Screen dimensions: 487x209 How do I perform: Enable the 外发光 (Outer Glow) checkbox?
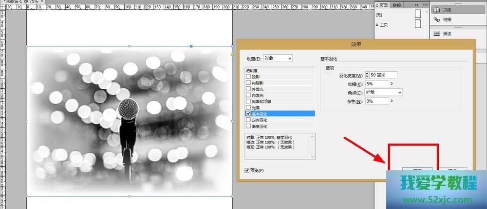click(x=249, y=89)
